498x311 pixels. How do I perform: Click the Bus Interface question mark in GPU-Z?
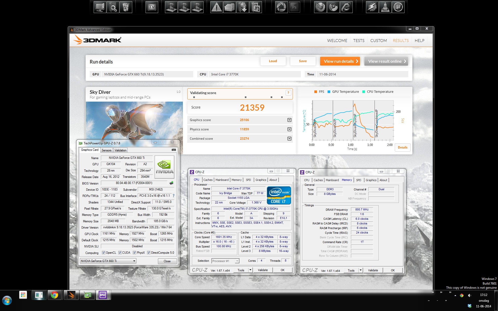point(174,196)
